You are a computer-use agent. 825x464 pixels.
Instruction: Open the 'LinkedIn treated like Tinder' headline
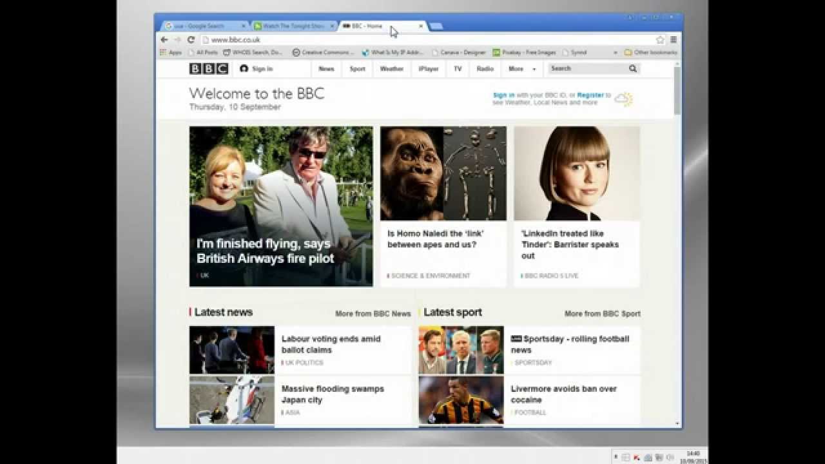(x=570, y=244)
